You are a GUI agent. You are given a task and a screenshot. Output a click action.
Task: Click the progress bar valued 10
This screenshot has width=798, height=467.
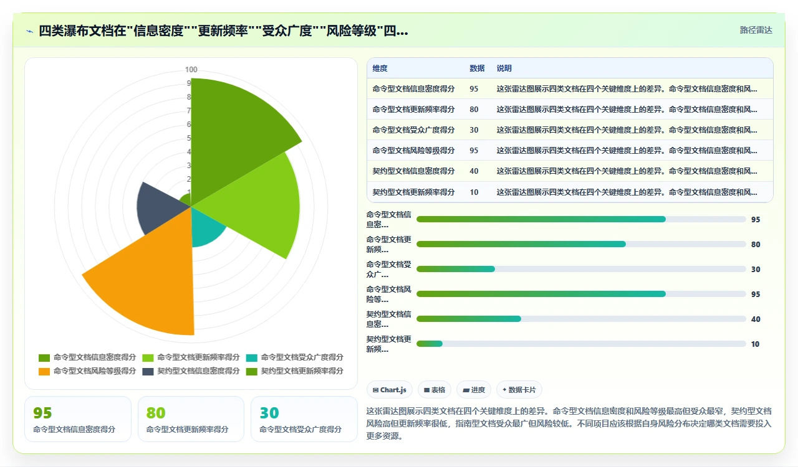click(581, 344)
